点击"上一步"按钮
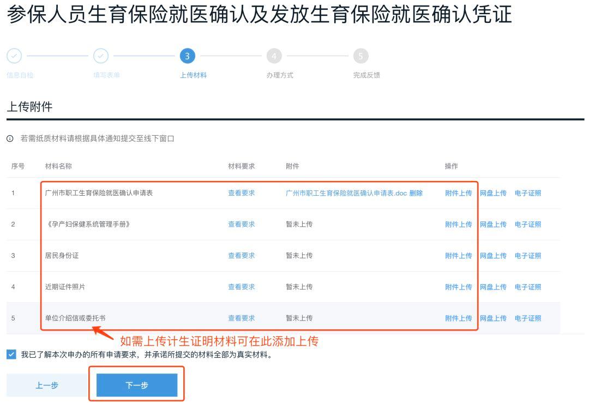The image size is (589, 403). click(x=46, y=383)
